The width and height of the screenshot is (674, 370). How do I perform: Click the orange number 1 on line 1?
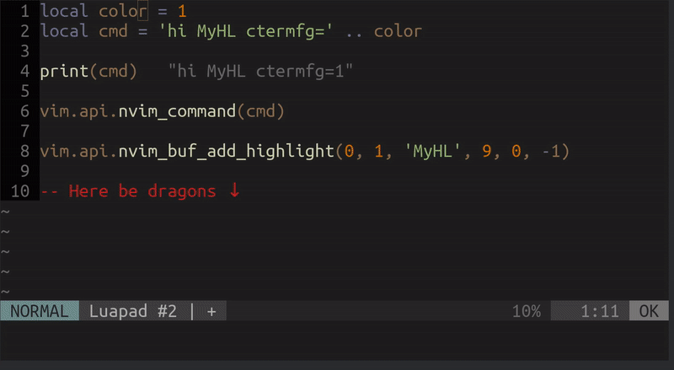182,11
